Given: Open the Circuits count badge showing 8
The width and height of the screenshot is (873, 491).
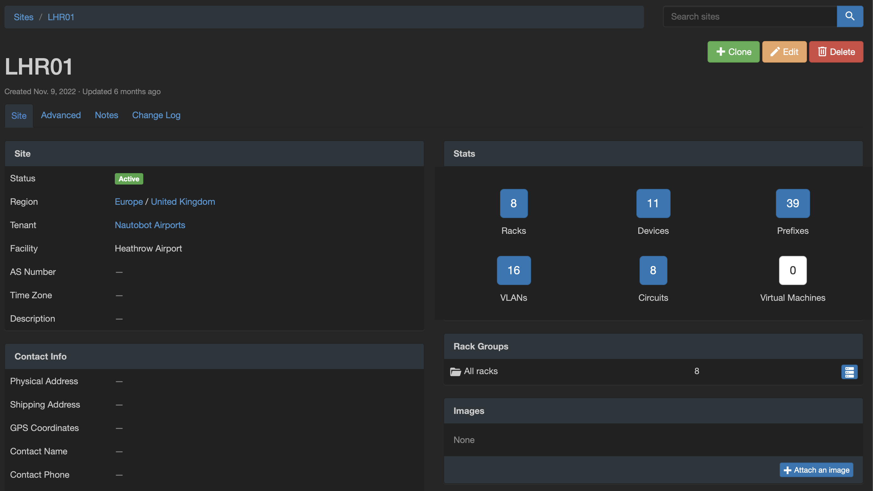Looking at the screenshot, I should (x=653, y=270).
